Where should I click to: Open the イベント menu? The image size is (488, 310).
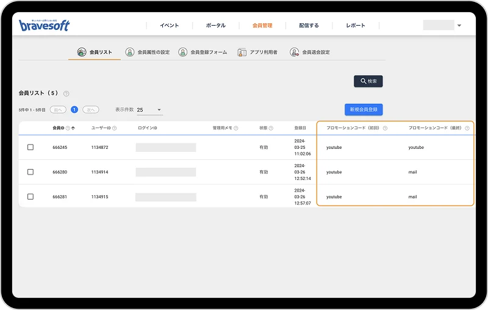pos(169,26)
